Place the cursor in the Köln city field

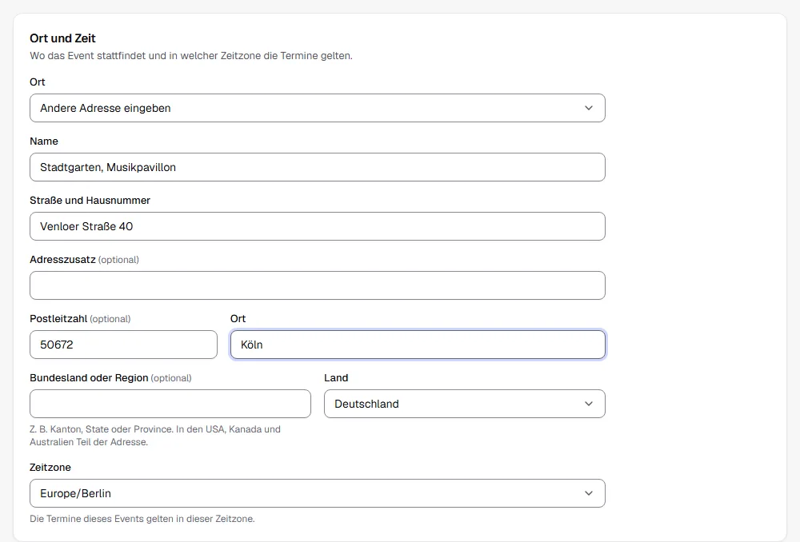pos(418,345)
